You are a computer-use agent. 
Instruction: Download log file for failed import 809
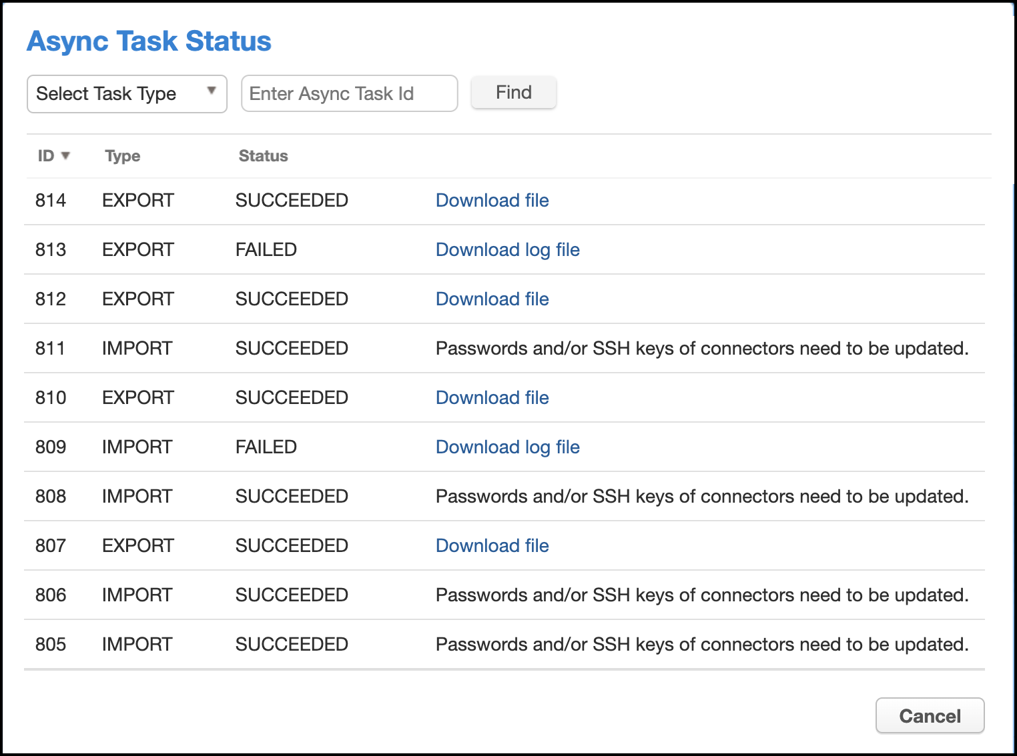[x=507, y=447]
